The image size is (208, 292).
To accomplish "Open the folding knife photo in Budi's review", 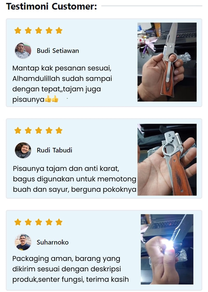I will (x=167, y=62).
